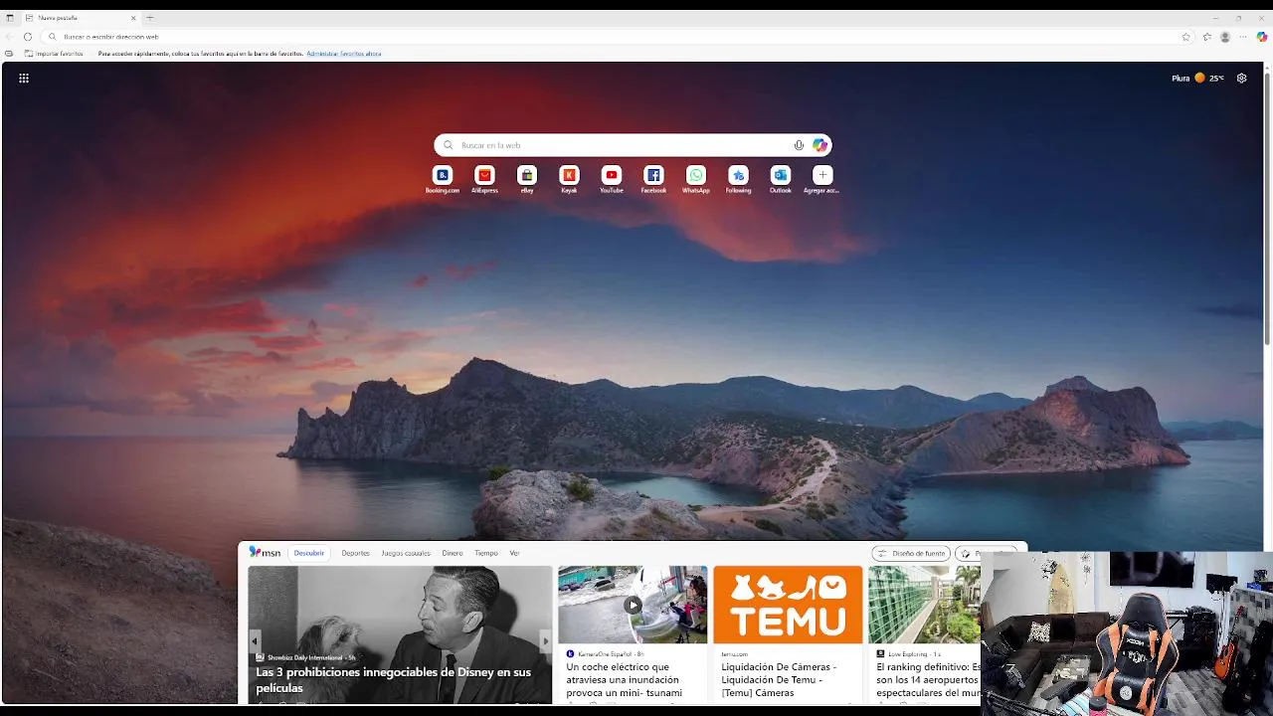
Task: Click the browser refresh button
Action: click(x=28, y=37)
